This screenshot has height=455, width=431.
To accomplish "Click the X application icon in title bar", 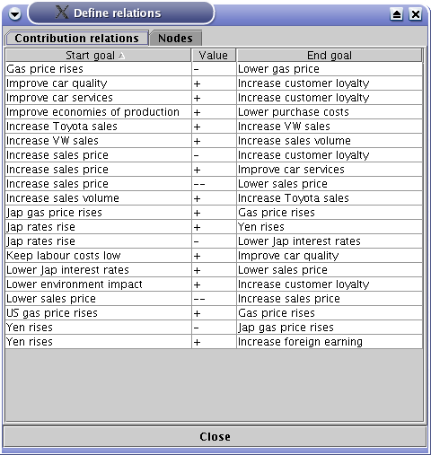I will 62,13.
